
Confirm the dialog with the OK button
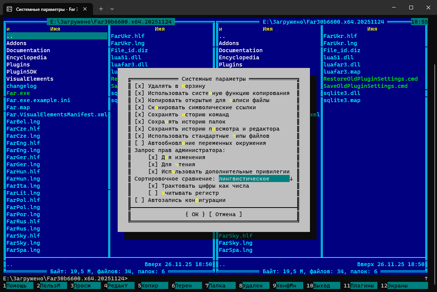(195, 214)
